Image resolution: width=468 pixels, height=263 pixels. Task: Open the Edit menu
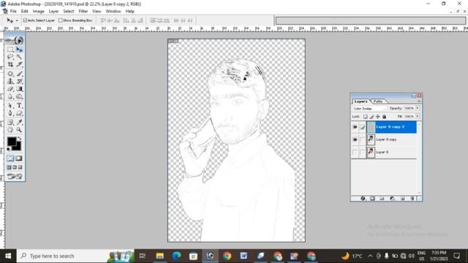[x=24, y=12]
